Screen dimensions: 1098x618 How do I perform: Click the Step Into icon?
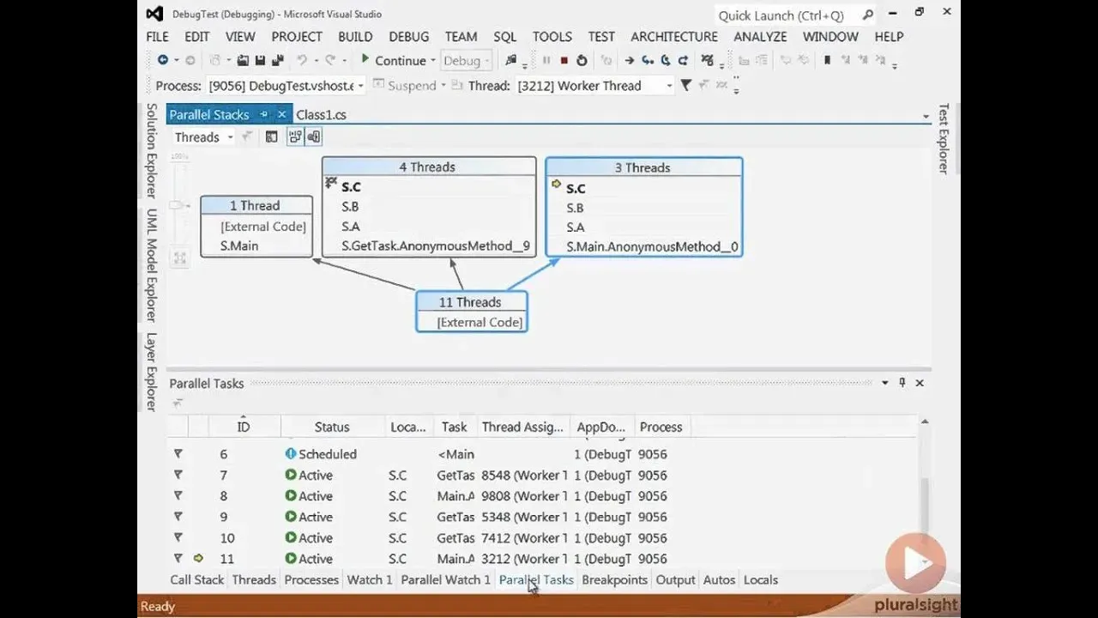pyautogui.click(x=648, y=60)
